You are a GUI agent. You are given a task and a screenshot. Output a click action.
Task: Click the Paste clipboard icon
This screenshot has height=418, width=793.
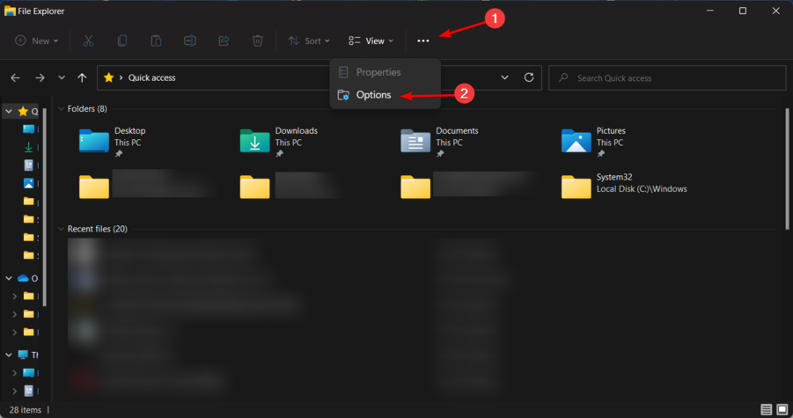(156, 40)
